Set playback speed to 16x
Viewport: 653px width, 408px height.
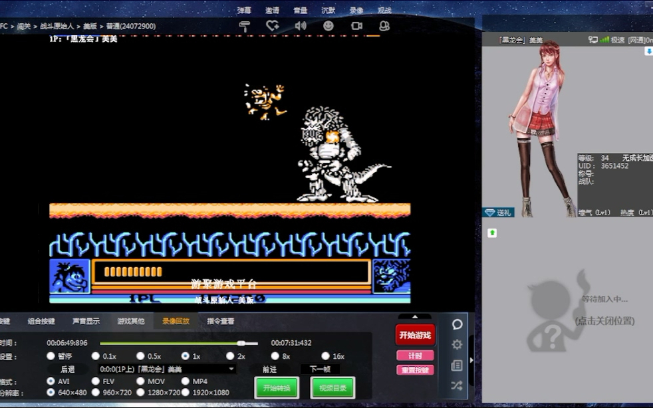tap(326, 356)
